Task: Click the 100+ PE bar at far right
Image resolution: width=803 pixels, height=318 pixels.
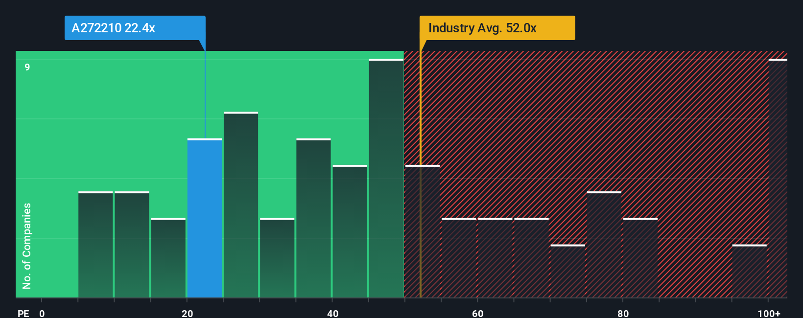Action: tap(778, 178)
